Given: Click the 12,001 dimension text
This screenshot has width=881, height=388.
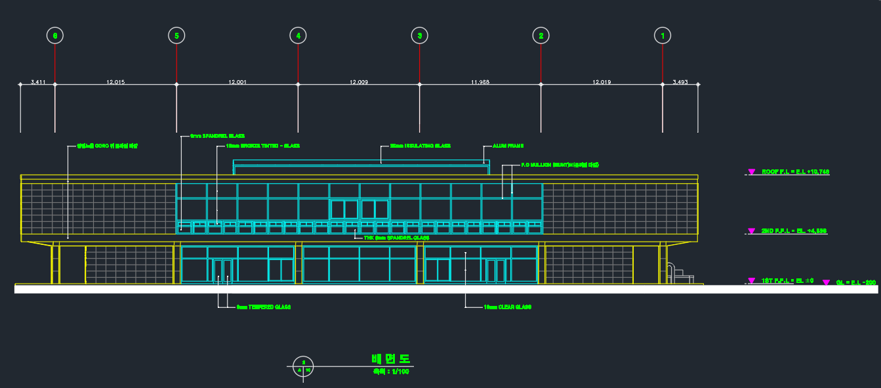Looking at the screenshot, I should [x=237, y=82].
